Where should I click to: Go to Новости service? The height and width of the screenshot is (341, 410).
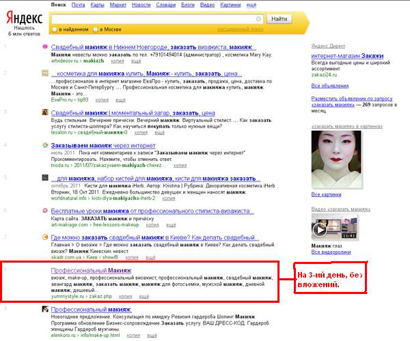(x=141, y=5)
